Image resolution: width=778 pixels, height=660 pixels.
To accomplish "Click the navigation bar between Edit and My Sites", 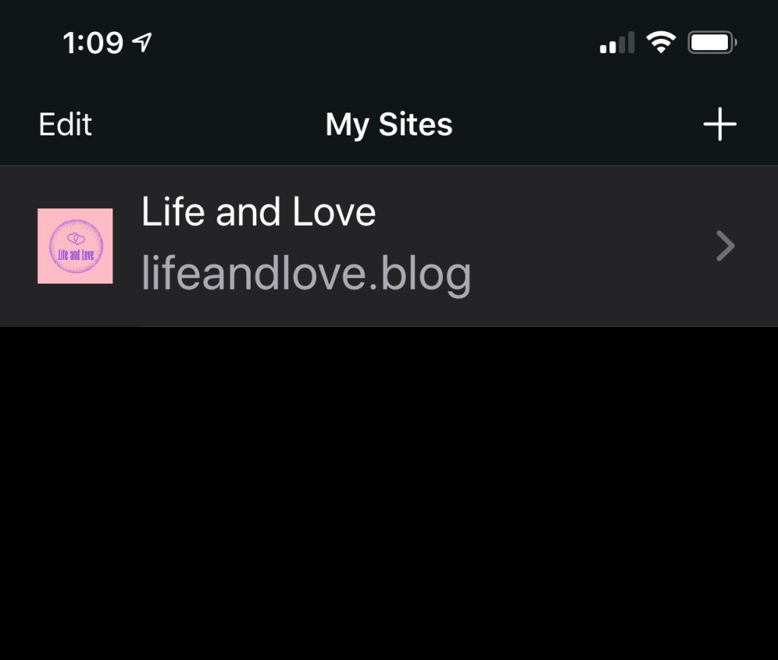I will 208,124.
